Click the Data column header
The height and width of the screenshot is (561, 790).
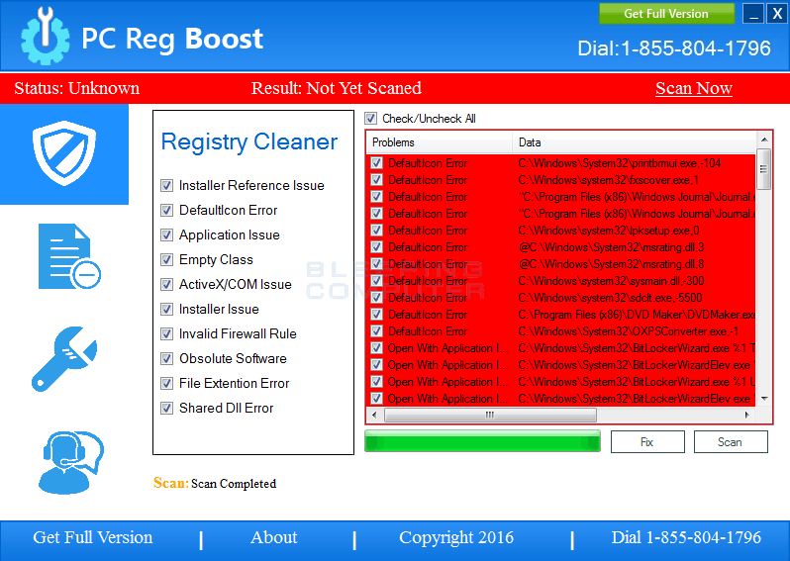pyautogui.click(x=635, y=142)
